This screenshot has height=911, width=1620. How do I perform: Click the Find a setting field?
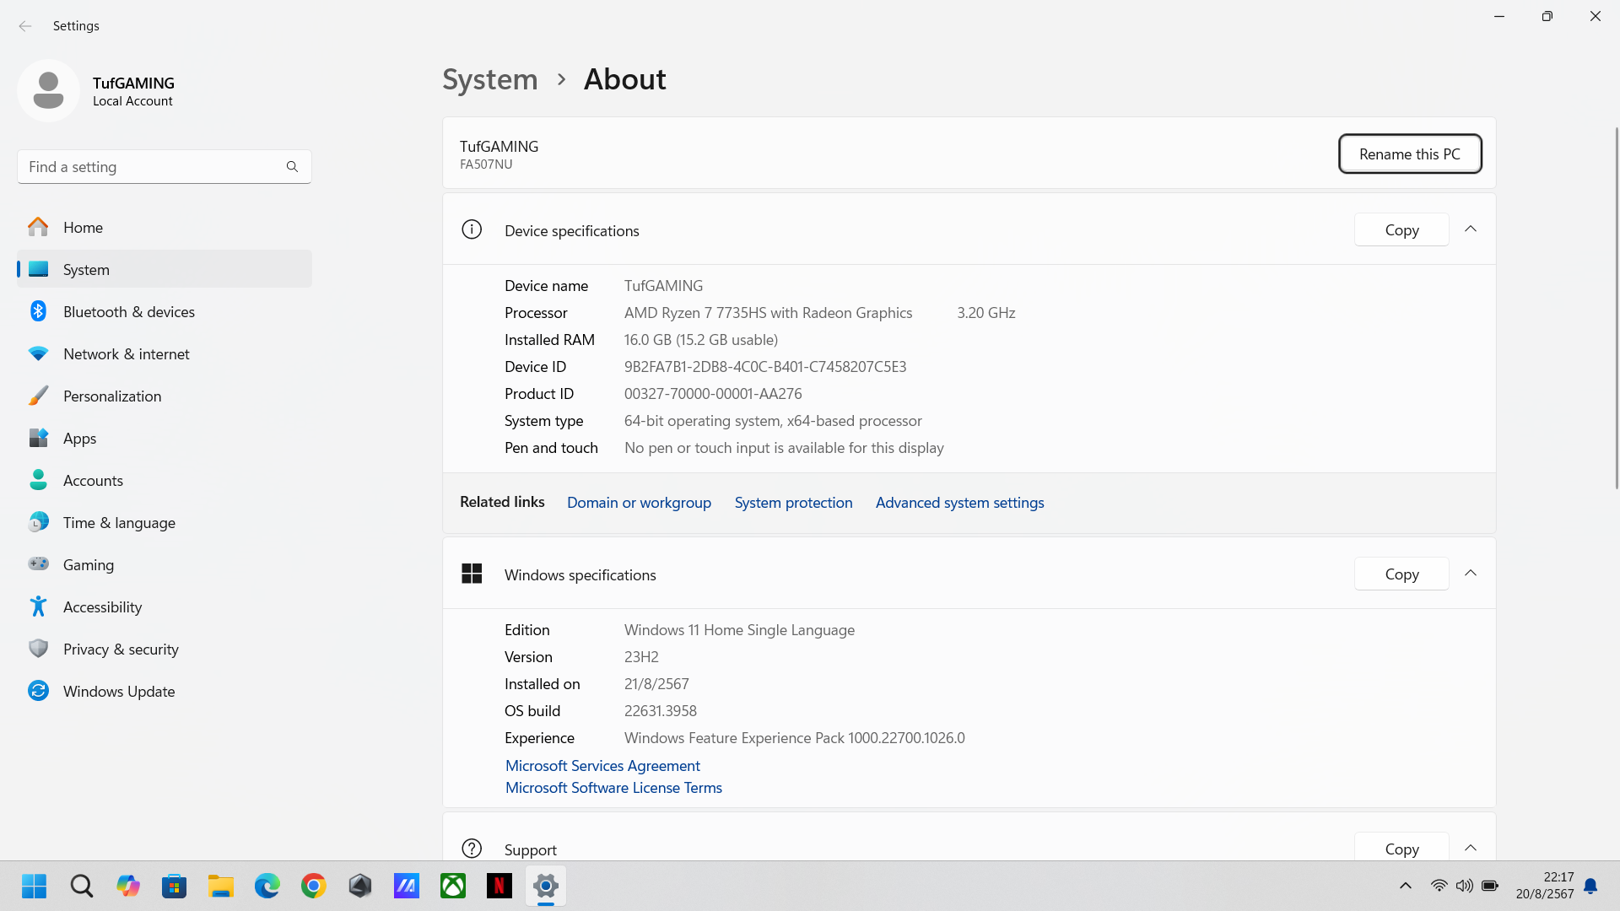pos(165,167)
